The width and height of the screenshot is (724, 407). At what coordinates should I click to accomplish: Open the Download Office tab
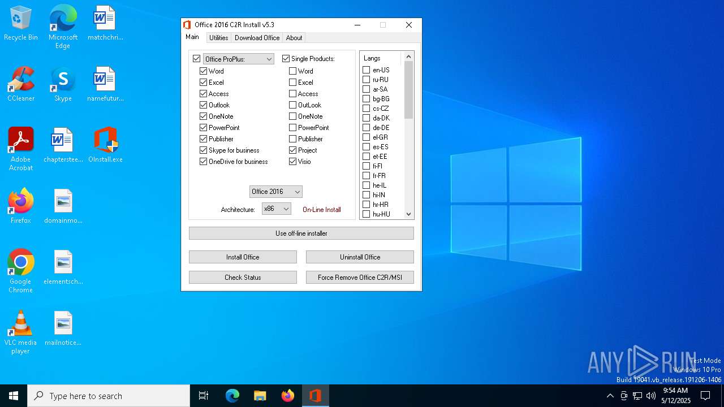[x=257, y=38]
